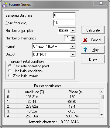Click the blue question mark Help icon

coord(85,50)
